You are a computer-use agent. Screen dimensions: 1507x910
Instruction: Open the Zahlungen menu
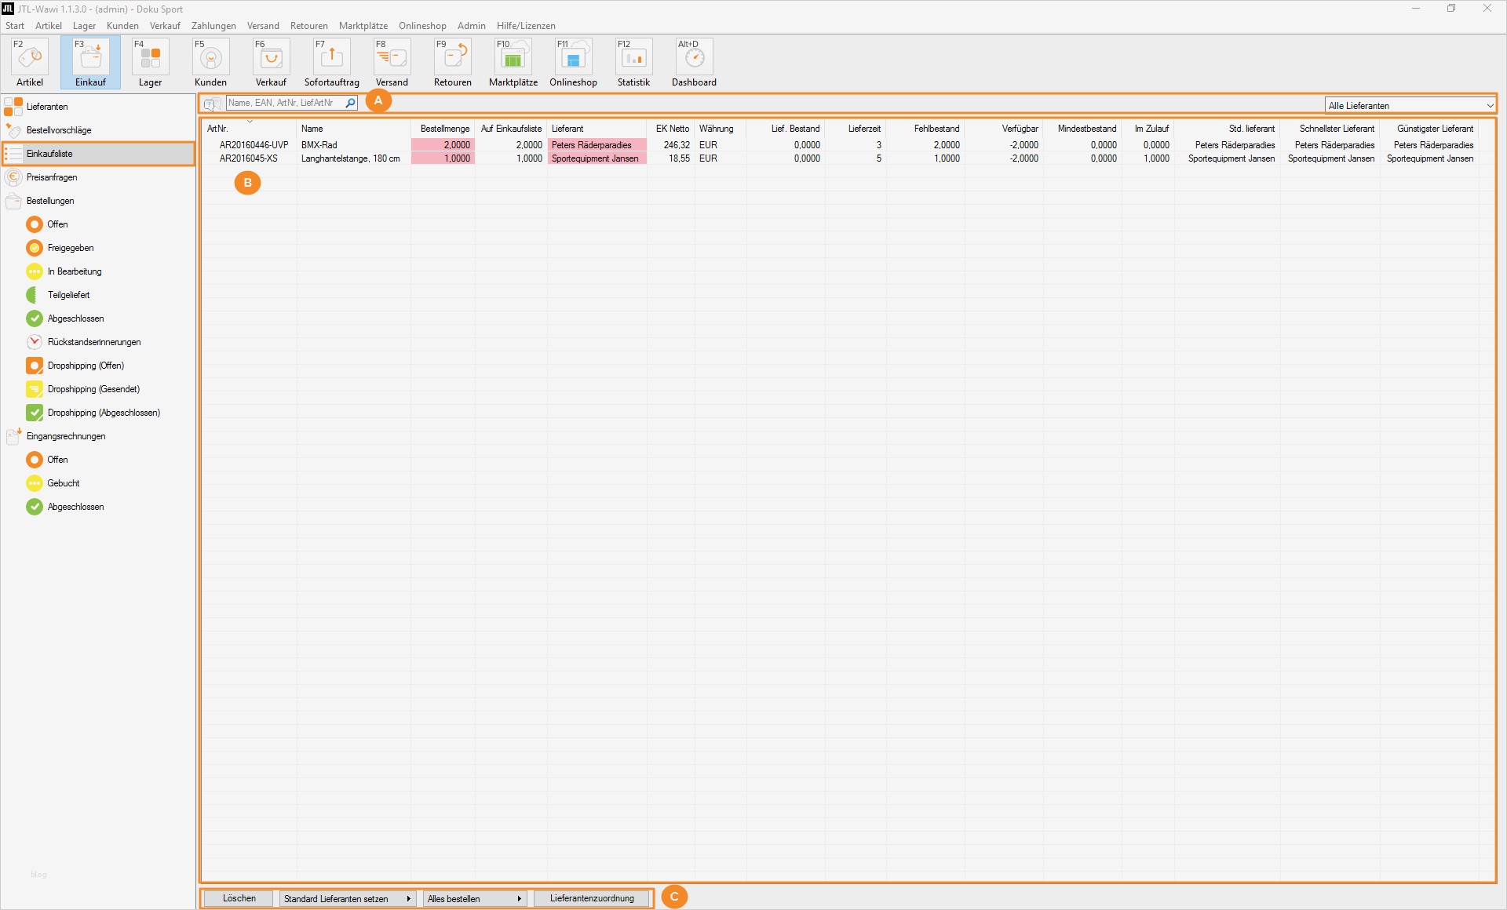click(x=213, y=26)
